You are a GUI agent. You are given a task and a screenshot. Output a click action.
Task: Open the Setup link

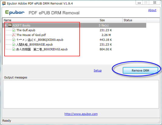tap(98, 71)
